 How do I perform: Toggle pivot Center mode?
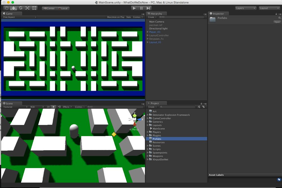tap(49, 8)
